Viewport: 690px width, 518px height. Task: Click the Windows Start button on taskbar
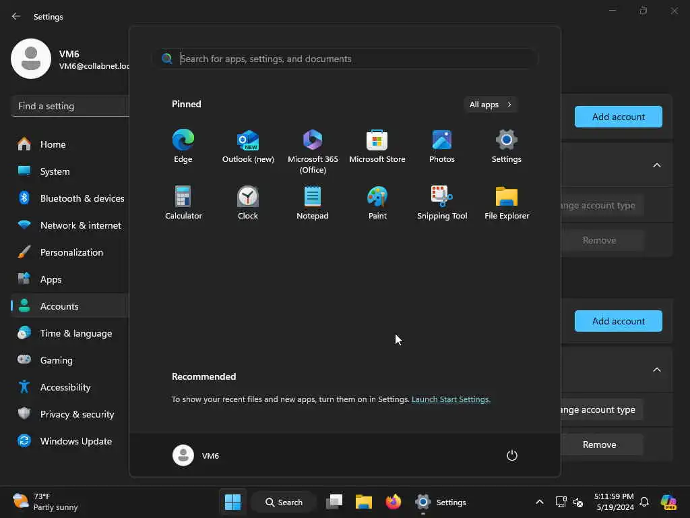click(232, 502)
